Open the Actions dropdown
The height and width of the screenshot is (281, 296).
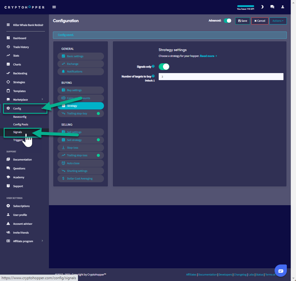[278, 21]
